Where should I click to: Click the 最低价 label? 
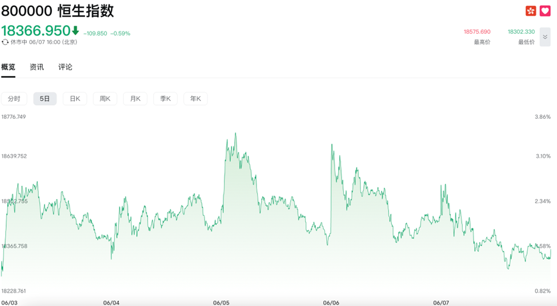527,42
